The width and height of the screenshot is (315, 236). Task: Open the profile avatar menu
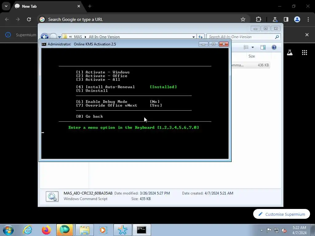pos(297,19)
